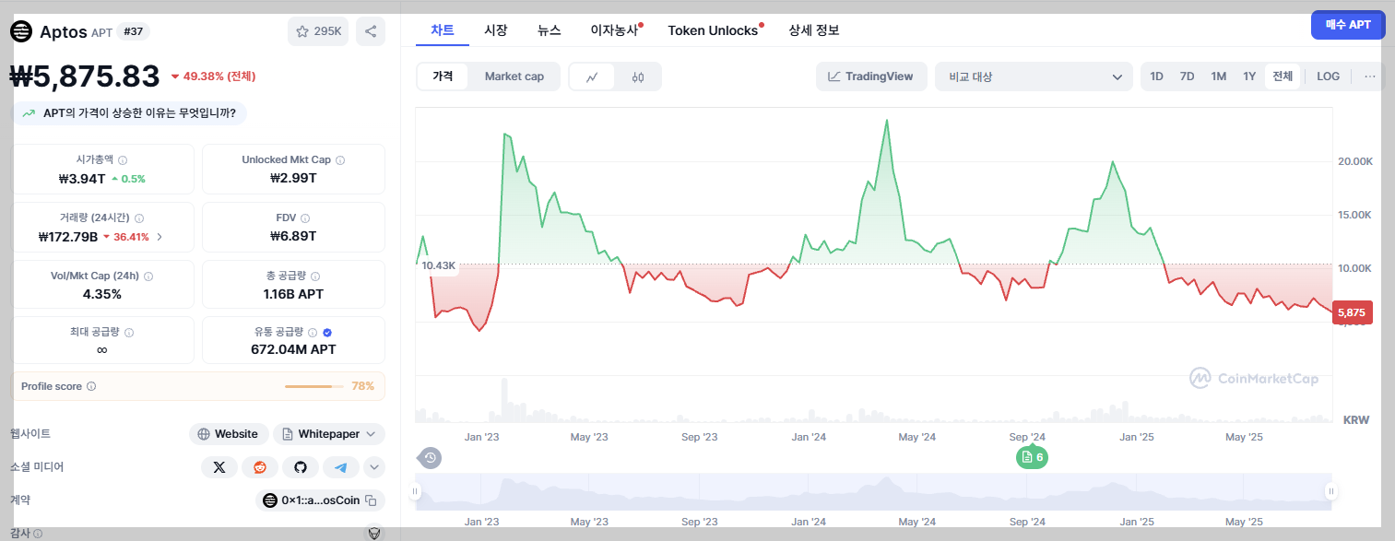This screenshot has height=541, width=1395.
Task: Click the 5,875 current price label
Action: coord(1351,312)
